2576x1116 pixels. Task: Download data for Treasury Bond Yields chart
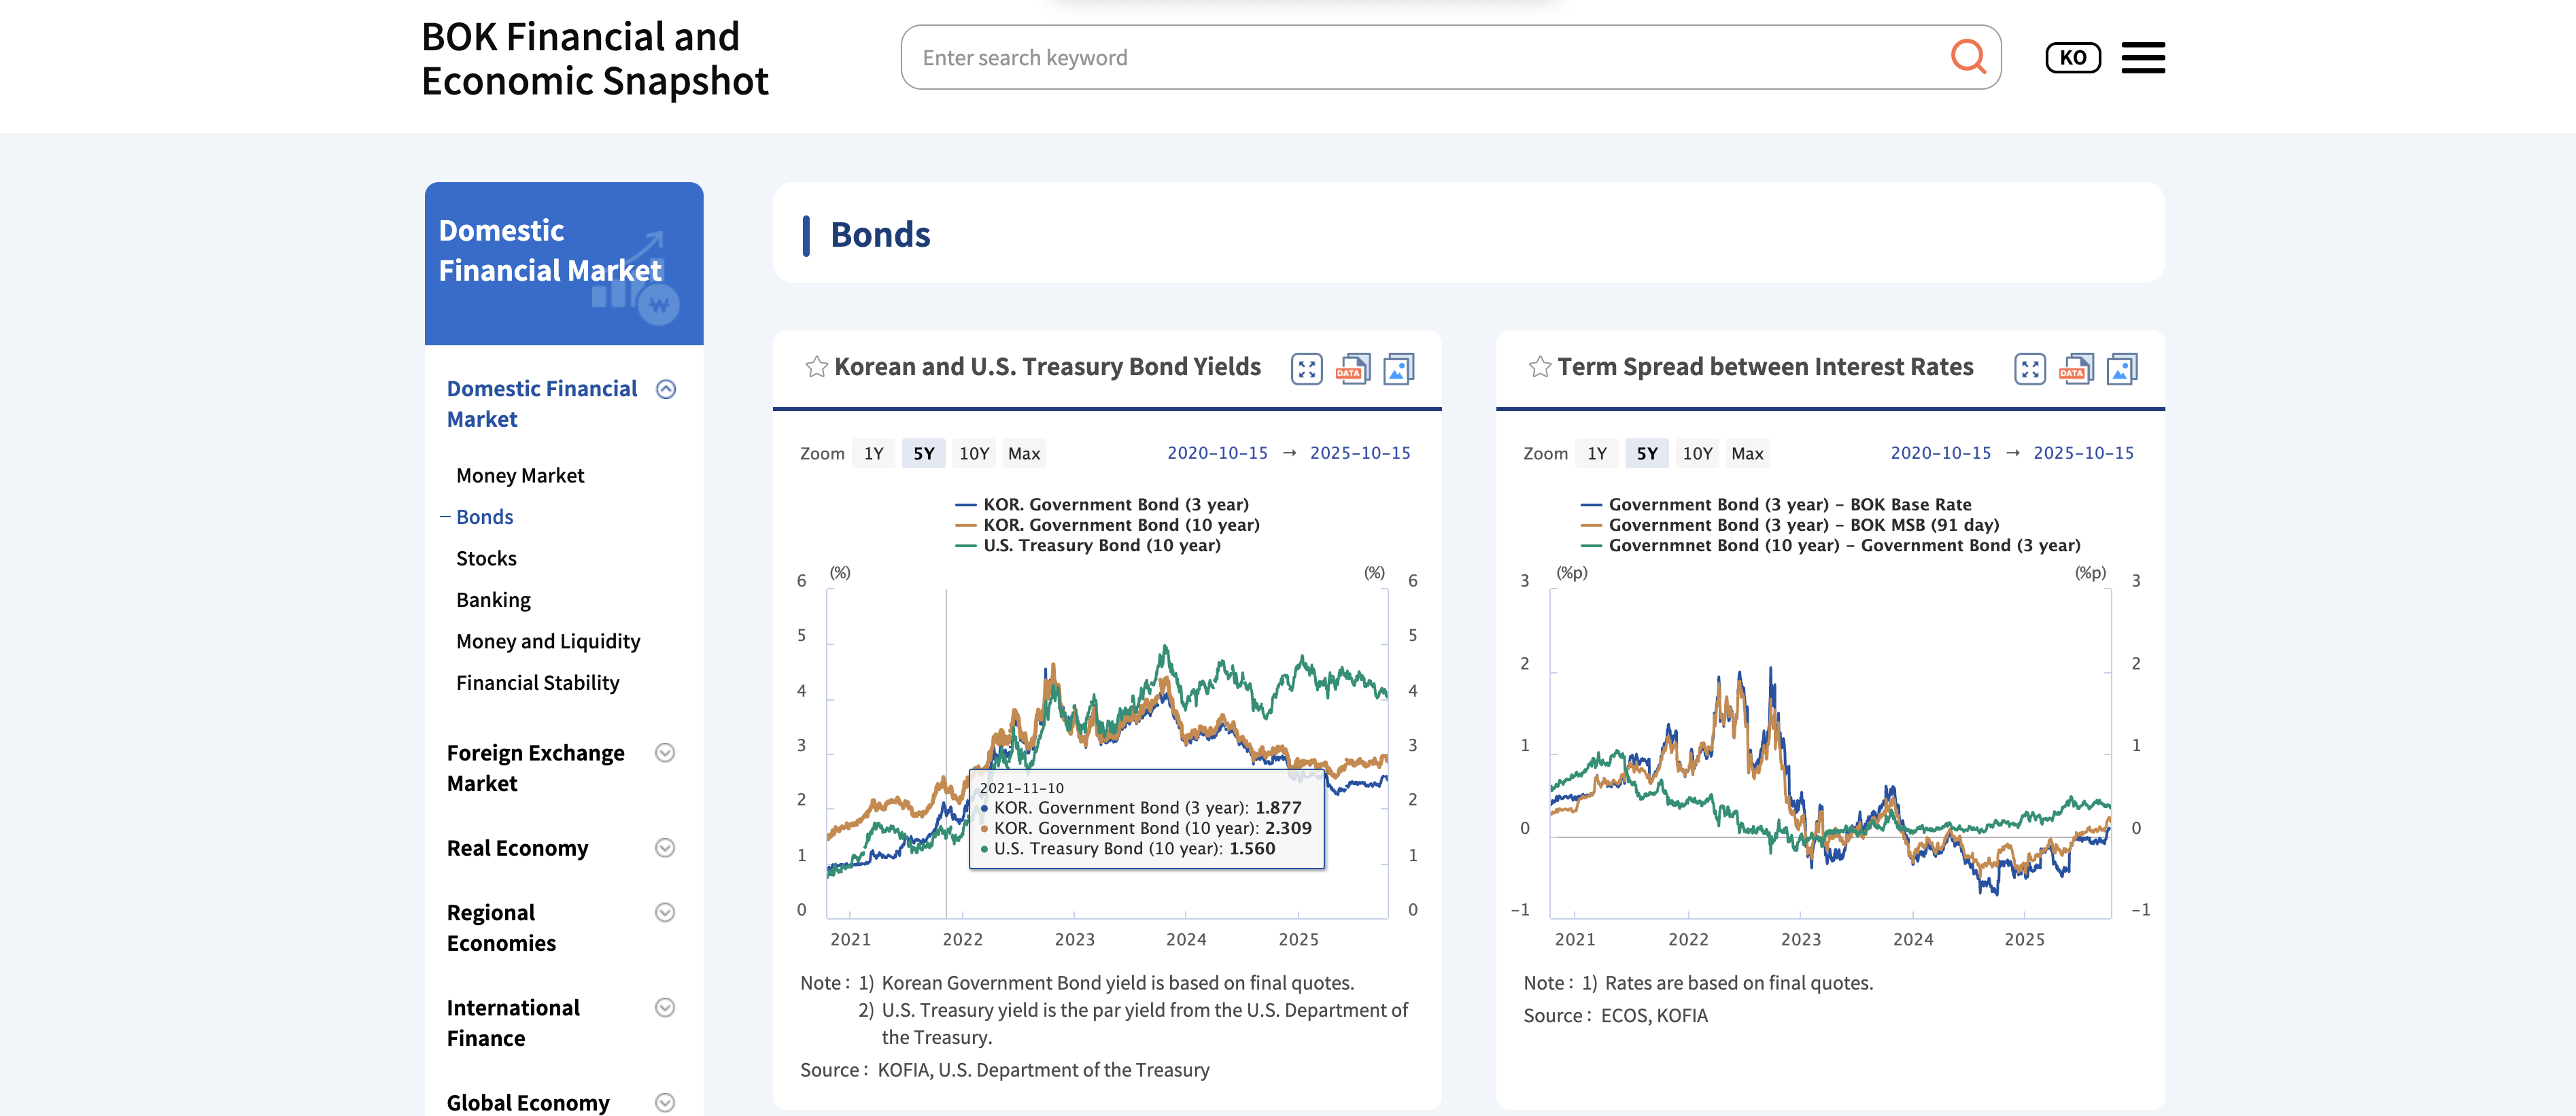point(1353,369)
